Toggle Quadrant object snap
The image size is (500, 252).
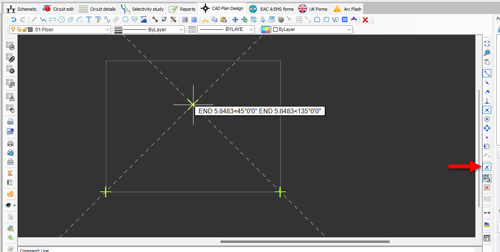[487, 128]
